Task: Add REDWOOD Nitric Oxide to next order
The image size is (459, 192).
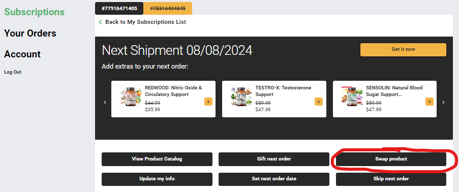Action: [x=208, y=102]
